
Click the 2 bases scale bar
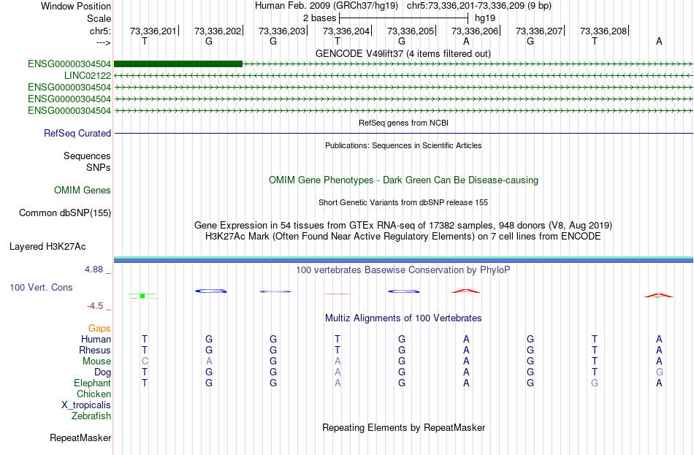tap(403, 18)
